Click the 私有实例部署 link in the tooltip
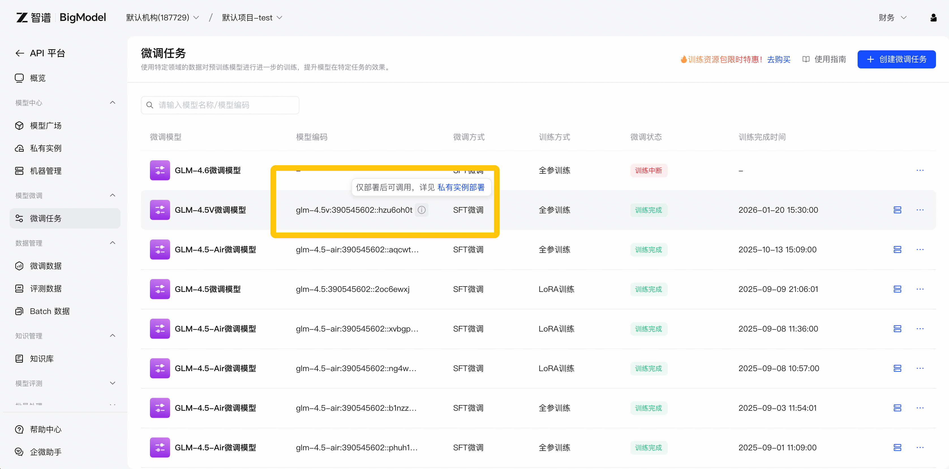The height and width of the screenshot is (469, 949). pos(461,188)
